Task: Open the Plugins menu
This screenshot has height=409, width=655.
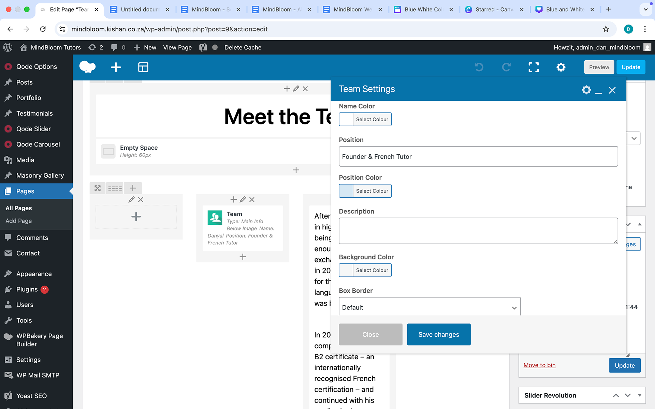Action: 27,289
